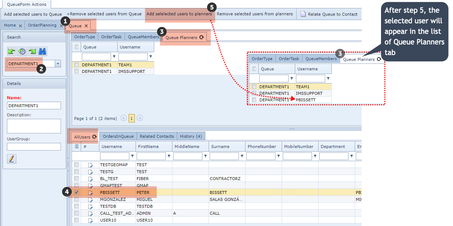This screenshot has height=226, width=453.
Task: Open the Username column filter funnel
Action: [151, 56]
